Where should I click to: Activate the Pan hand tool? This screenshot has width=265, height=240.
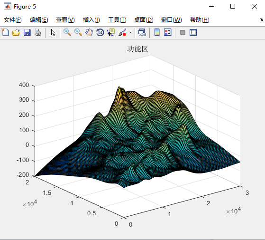point(89,32)
